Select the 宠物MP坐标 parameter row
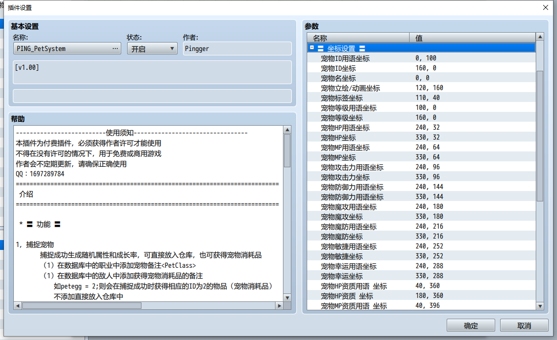 click(x=421, y=158)
